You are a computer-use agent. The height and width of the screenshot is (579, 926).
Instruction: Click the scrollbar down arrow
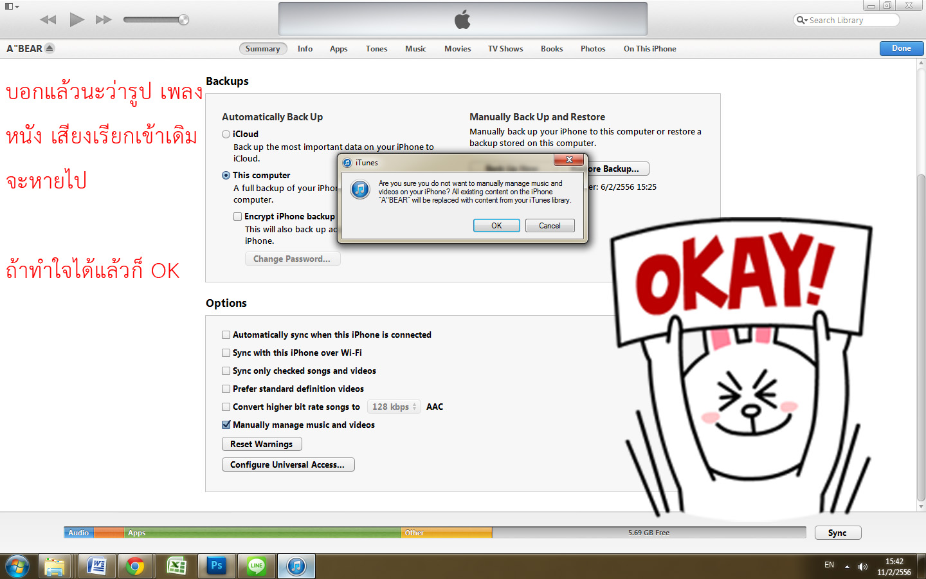[921, 507]
